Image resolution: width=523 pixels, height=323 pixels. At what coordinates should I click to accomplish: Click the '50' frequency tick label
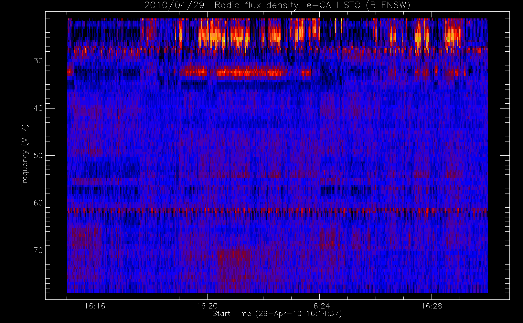tap(38, 156)
